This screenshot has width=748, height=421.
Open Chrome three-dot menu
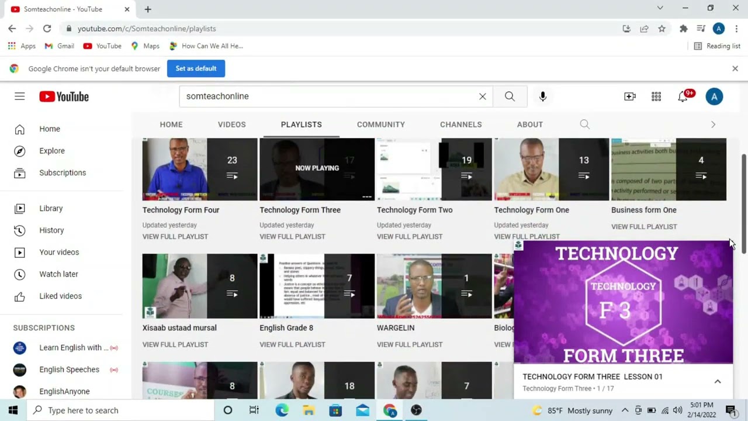coord(736,29)
